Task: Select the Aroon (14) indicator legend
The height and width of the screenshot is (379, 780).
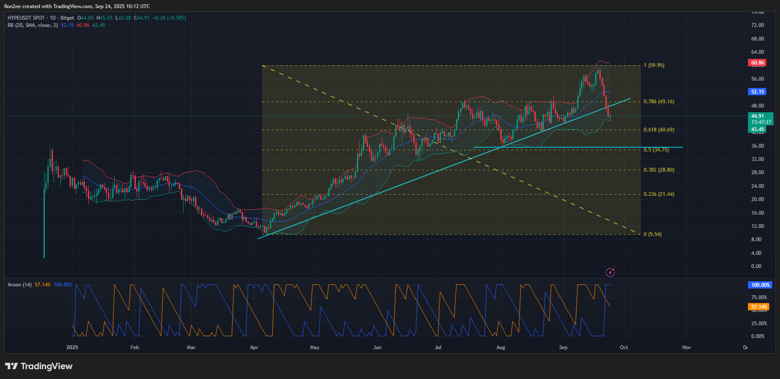Action: (x=20, y=285)
